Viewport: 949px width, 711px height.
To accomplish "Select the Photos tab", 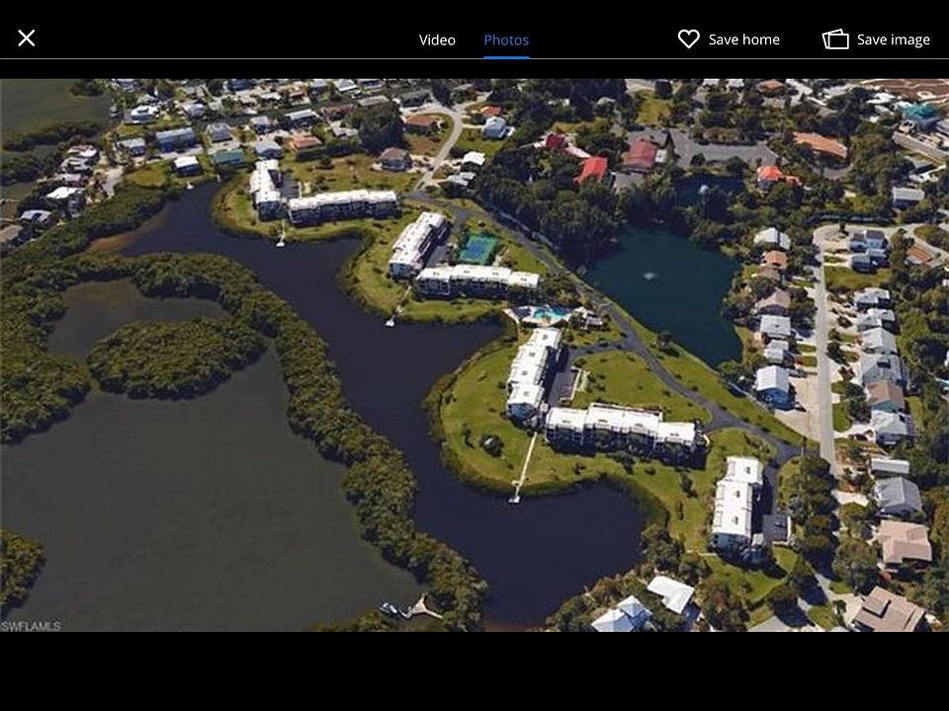I will point(506,39).
